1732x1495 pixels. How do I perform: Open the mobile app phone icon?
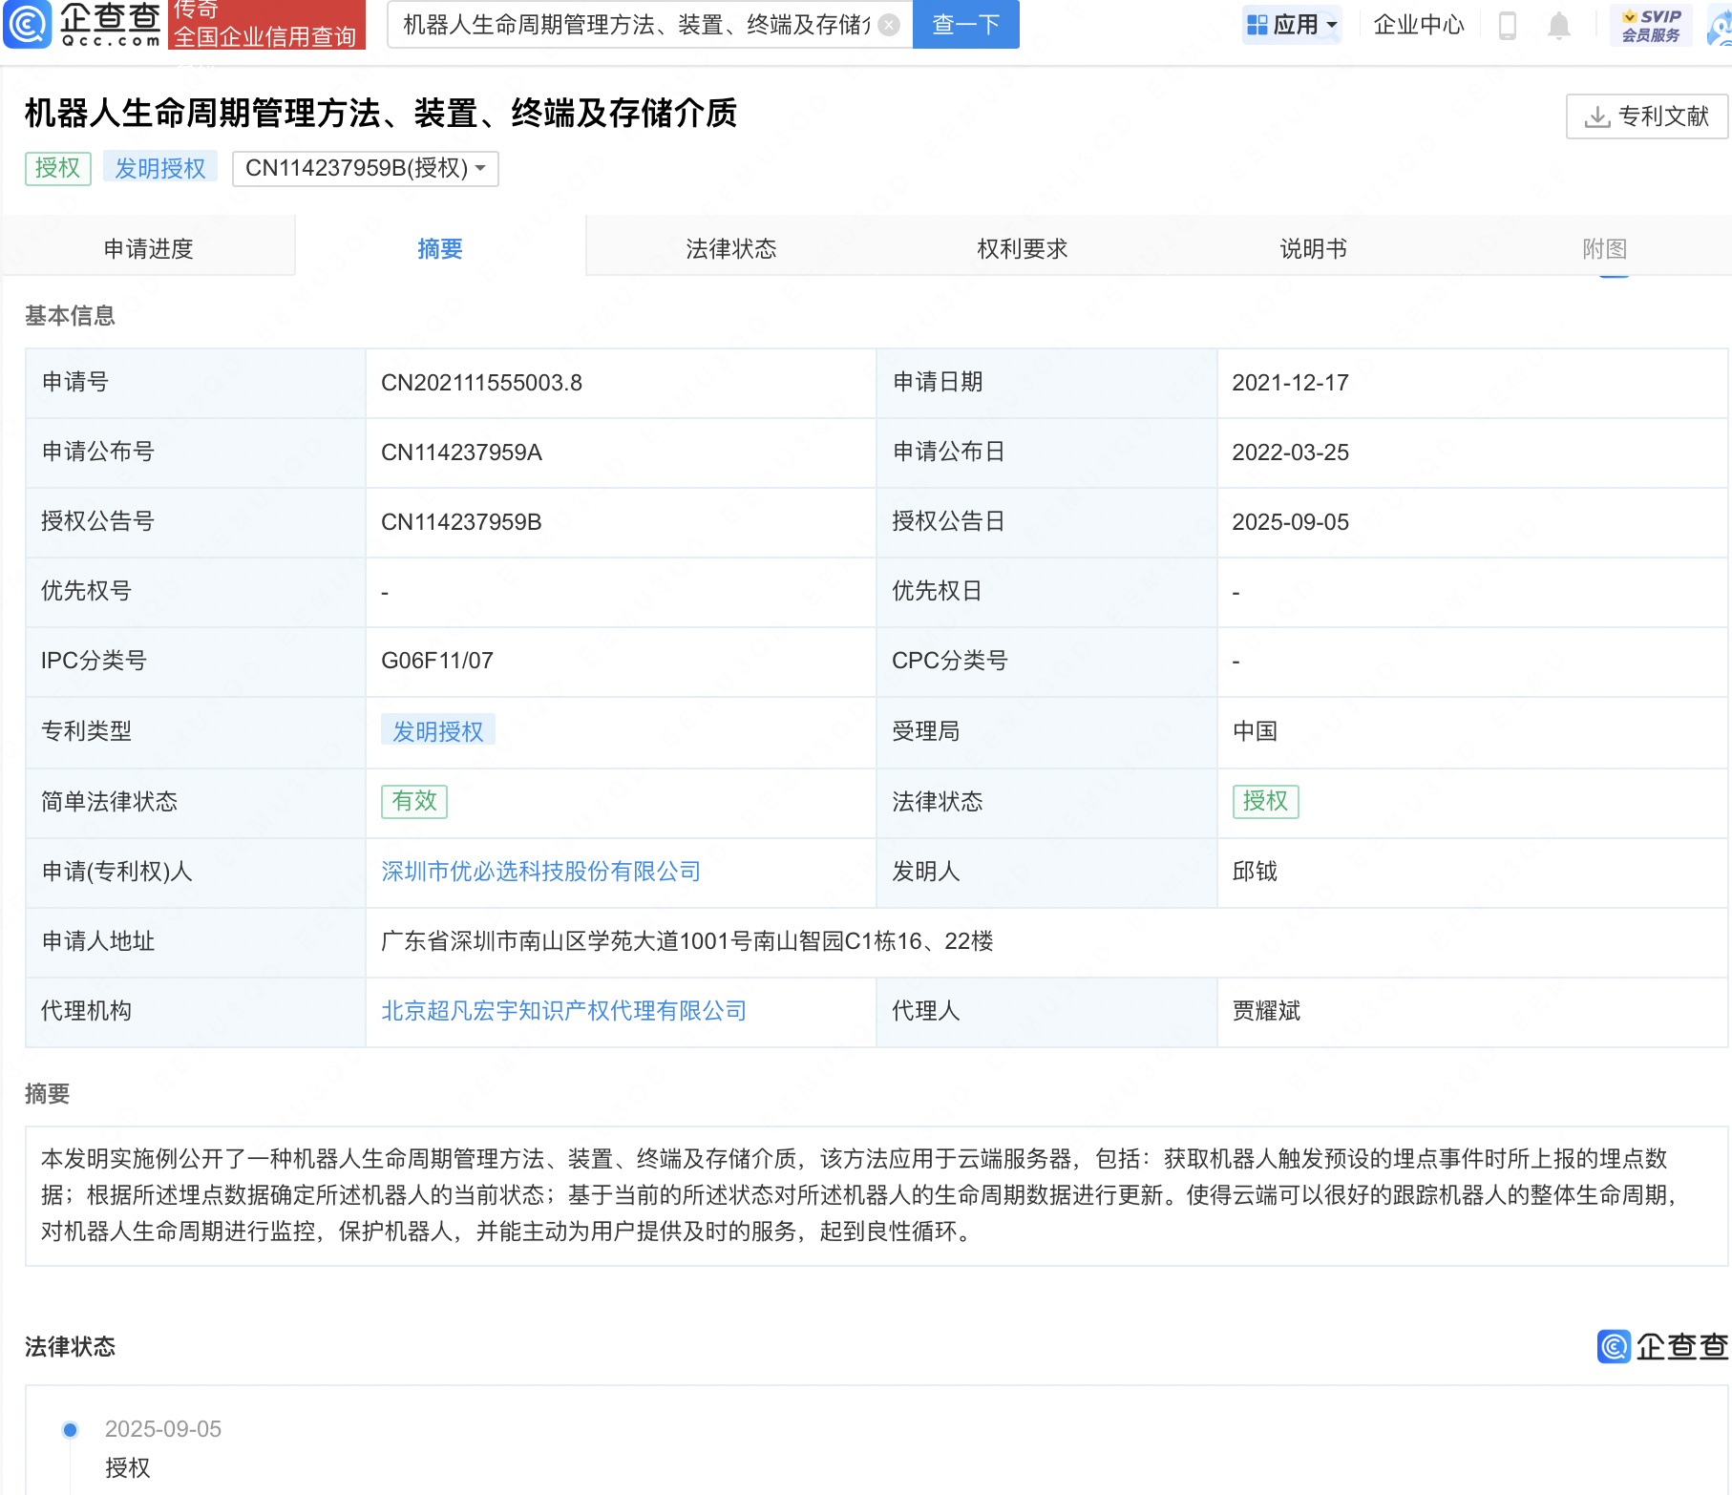(x=1508, y=25)
